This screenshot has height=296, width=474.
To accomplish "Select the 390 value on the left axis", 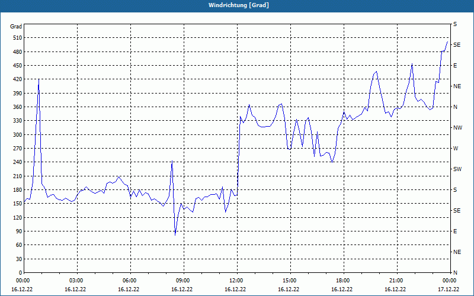I will pyautogui.click(x=17, y=94).
